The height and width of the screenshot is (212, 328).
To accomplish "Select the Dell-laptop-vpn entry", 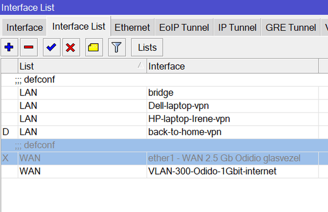I will tap(178, 106).
